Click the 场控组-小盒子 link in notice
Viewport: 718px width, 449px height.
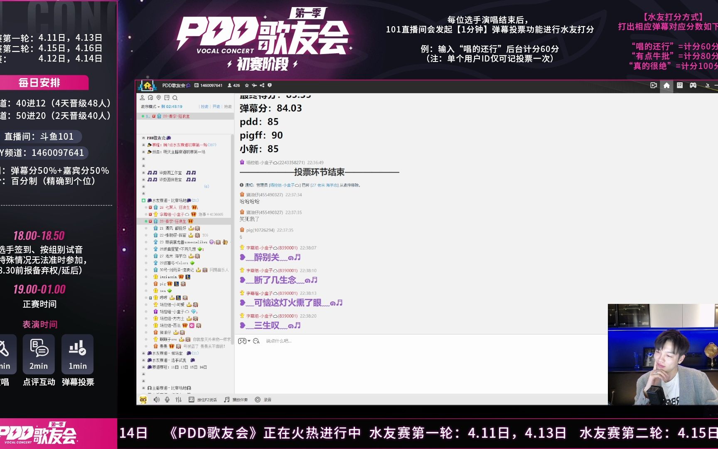pyautogui.click(x=284, y=185)
